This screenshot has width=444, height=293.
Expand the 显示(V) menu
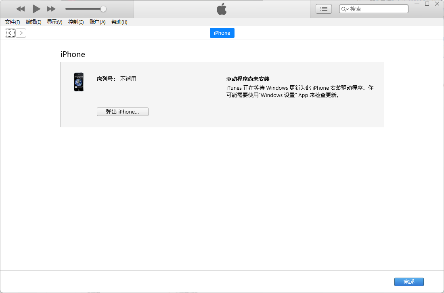54,22
